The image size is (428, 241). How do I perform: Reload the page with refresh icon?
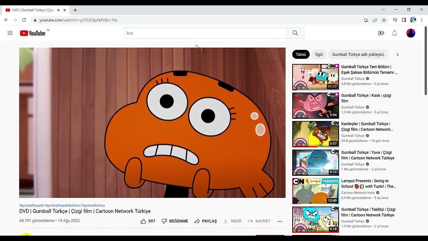tap(24, 20)
